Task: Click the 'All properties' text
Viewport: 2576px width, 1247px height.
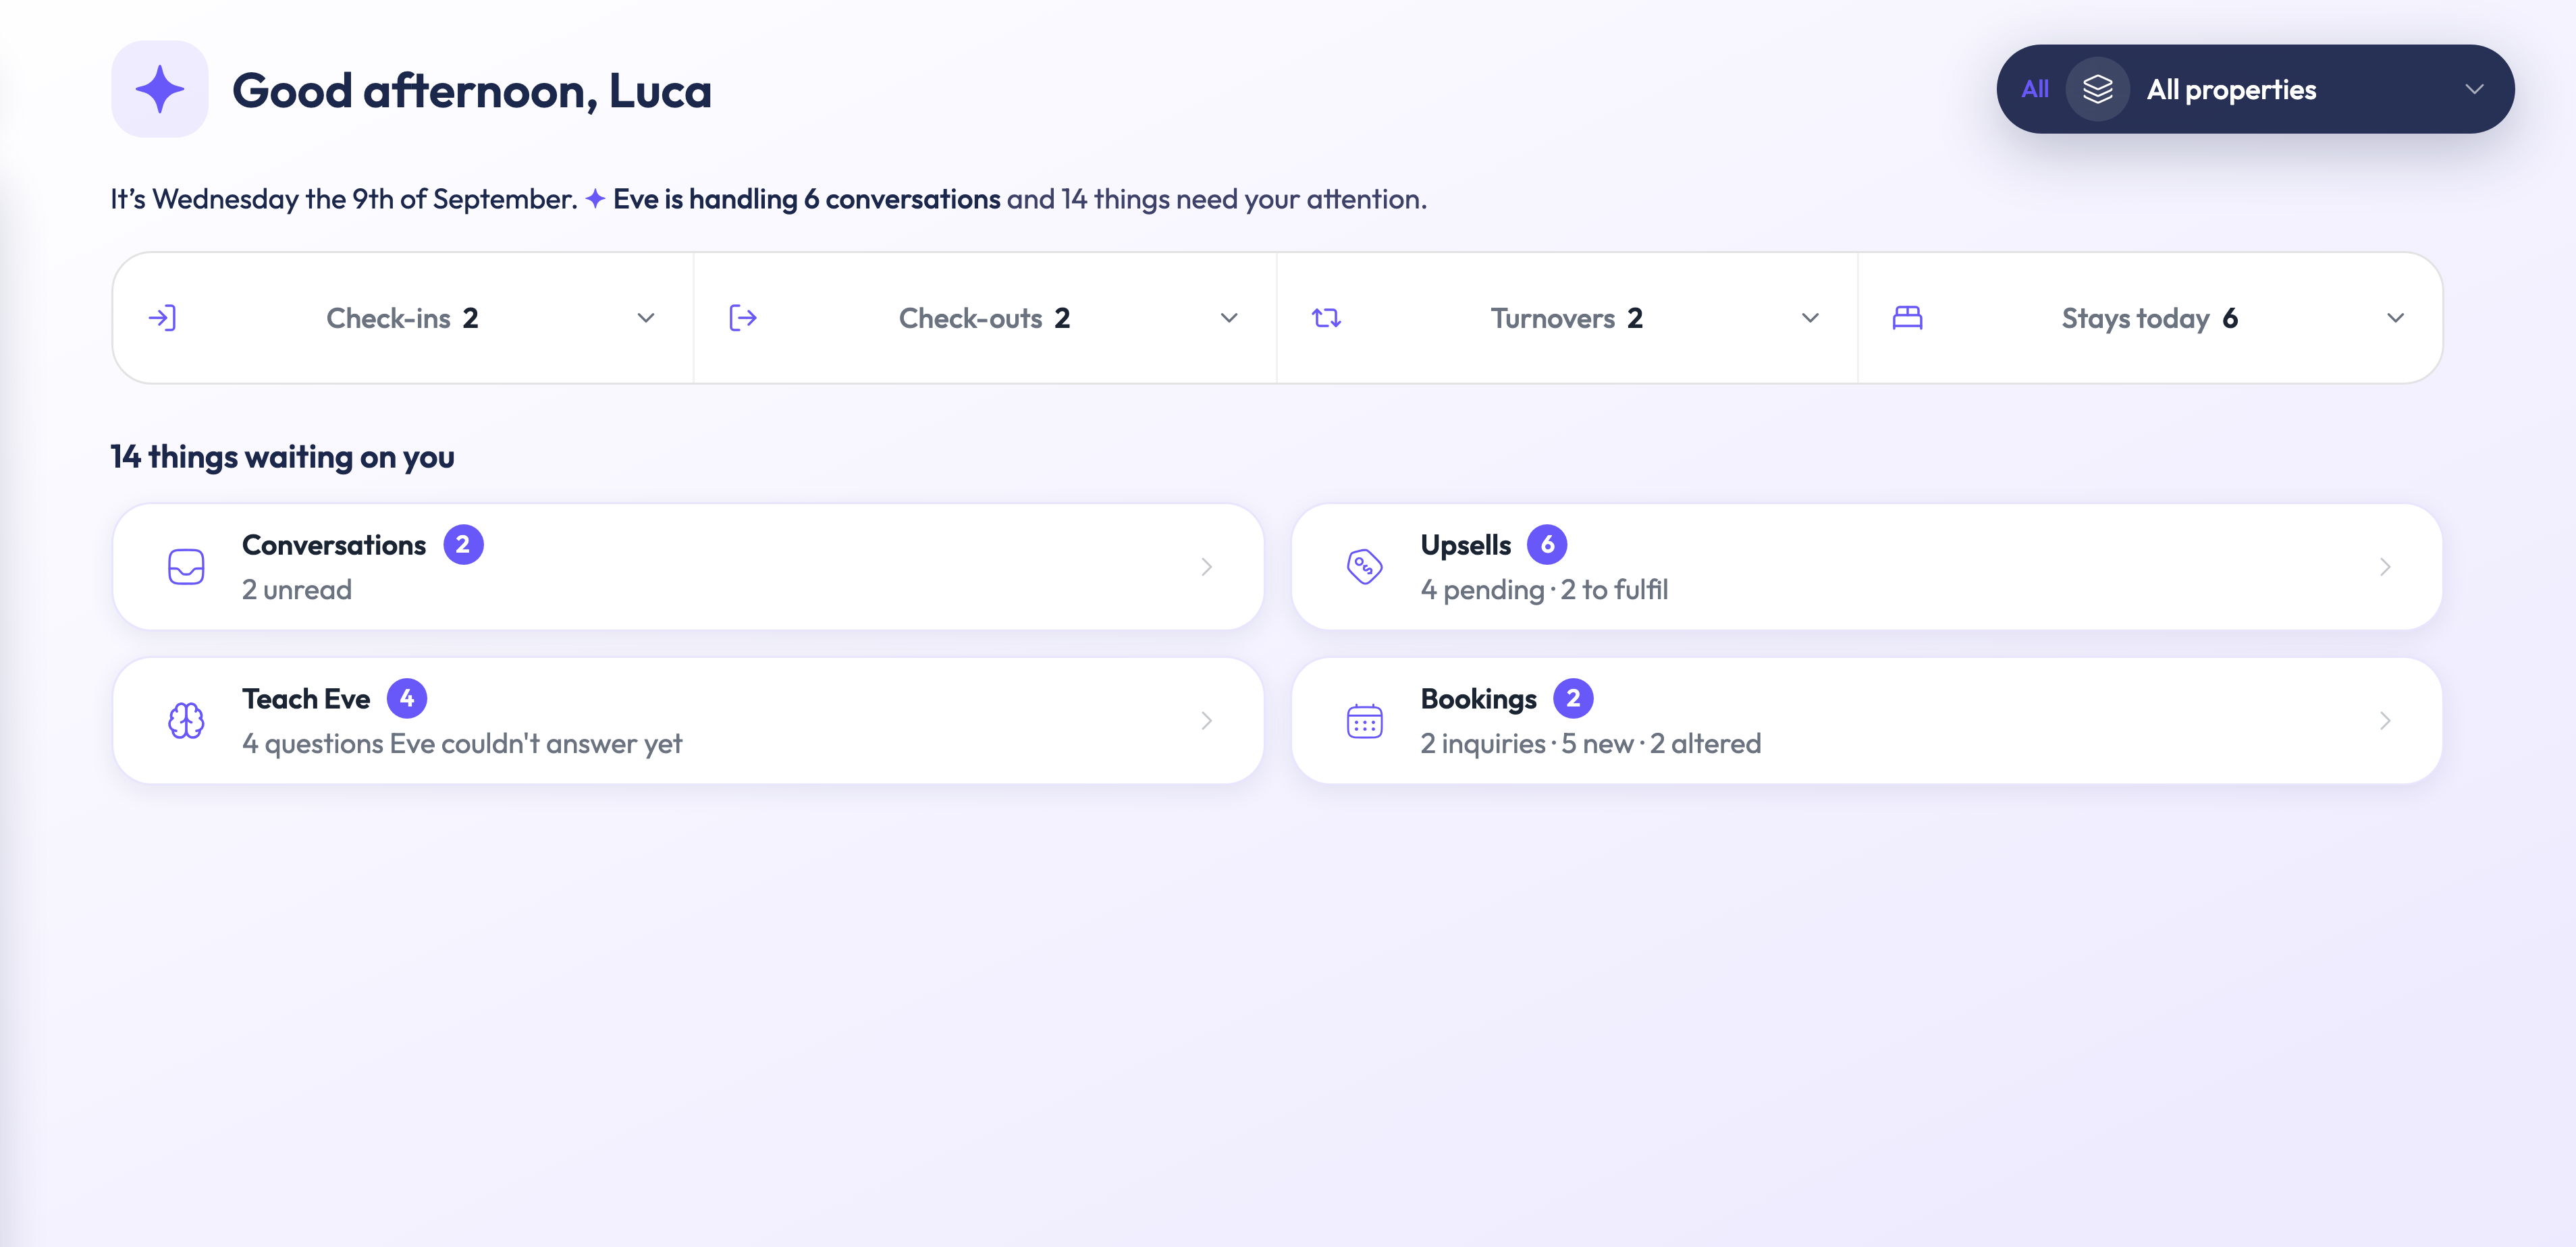Action: pos(2231,89)
